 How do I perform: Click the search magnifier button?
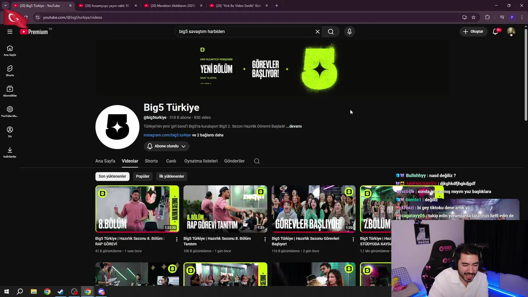click(x=331, y=31)
